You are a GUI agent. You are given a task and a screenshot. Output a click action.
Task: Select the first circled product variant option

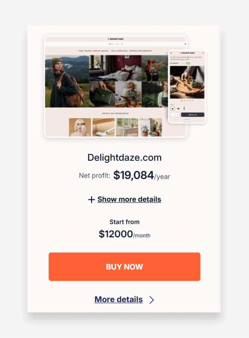(x=172, y=108)
